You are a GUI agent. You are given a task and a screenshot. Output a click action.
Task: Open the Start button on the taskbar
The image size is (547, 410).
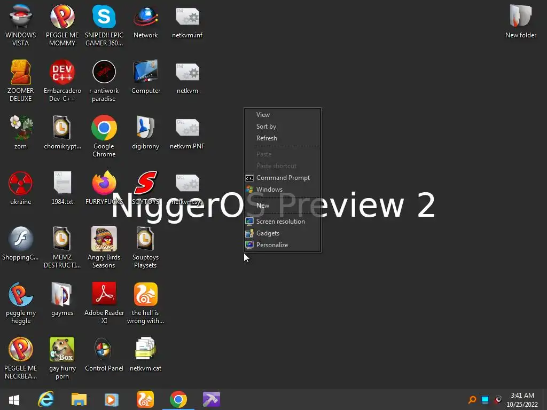coord(14,400)
